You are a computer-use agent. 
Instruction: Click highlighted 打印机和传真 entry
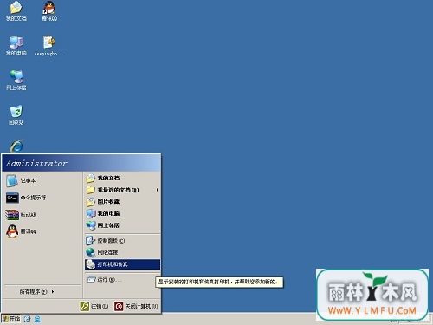[122, 264]
